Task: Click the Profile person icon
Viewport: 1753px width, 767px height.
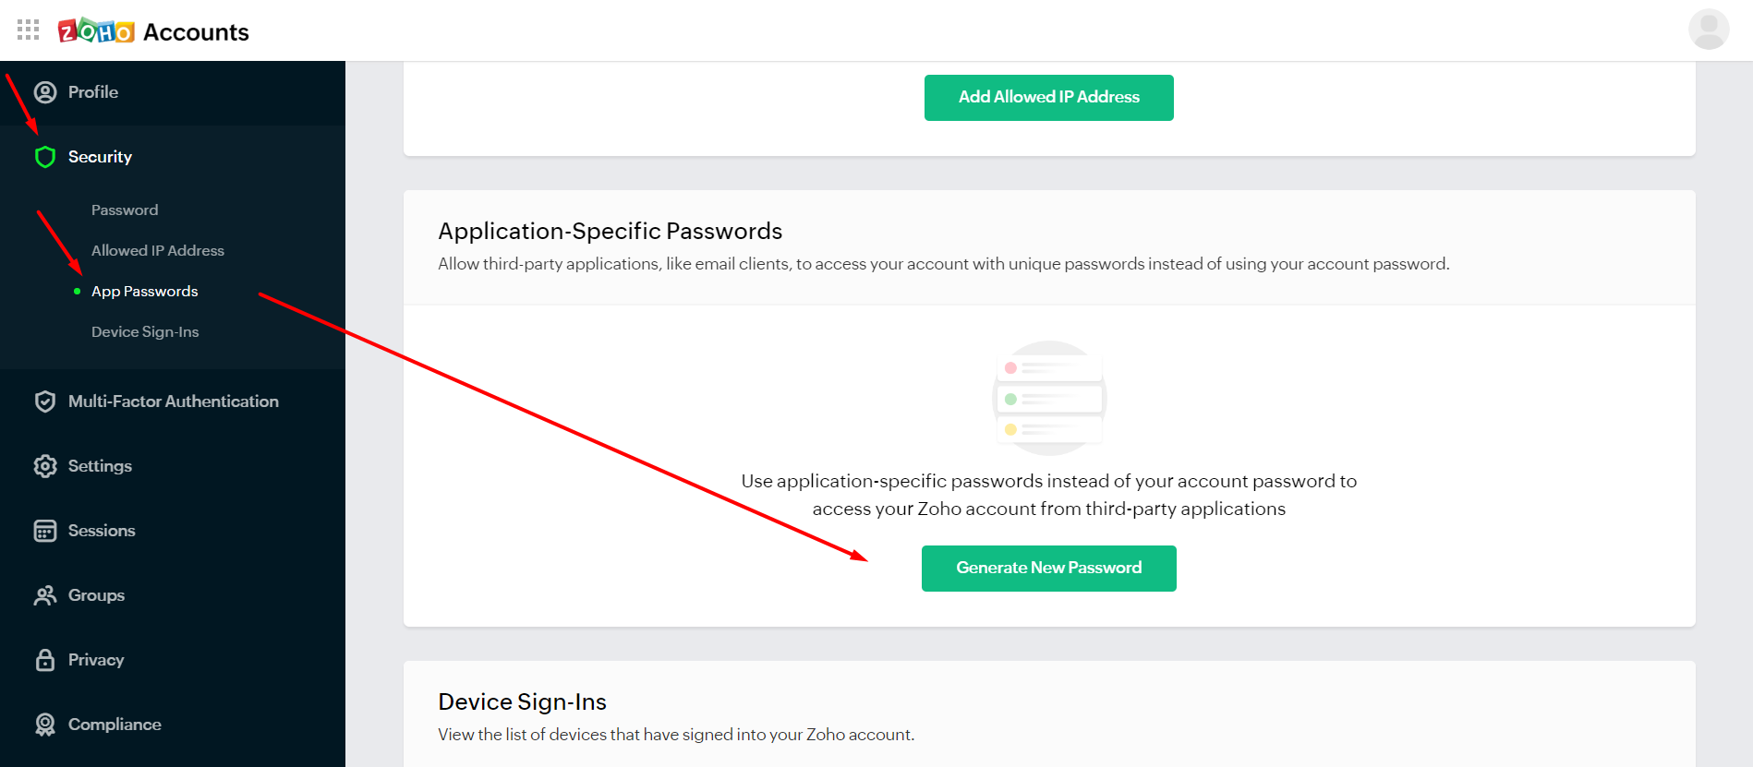Action: (45, 92)
